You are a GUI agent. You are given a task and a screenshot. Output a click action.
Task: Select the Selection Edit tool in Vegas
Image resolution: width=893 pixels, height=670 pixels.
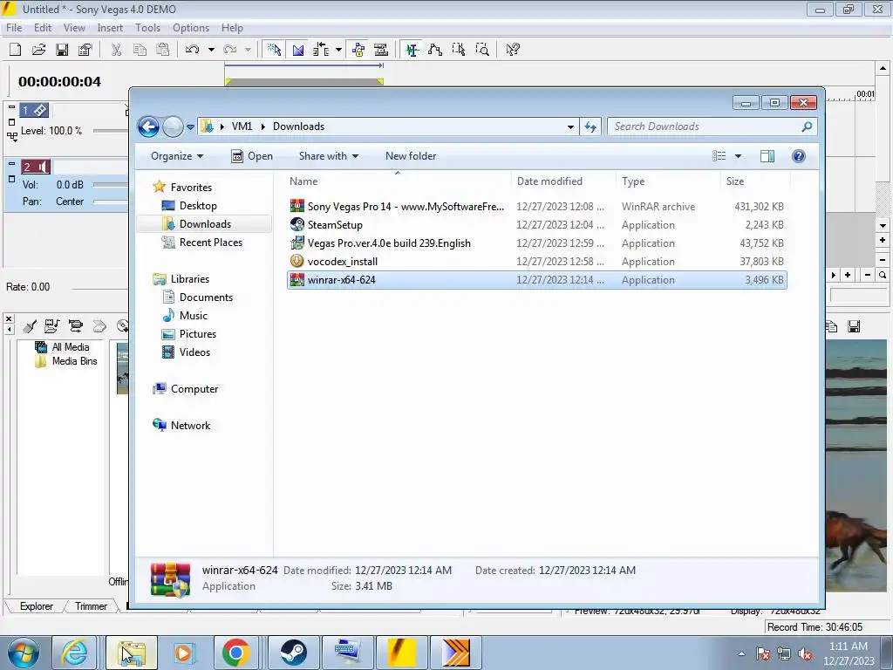(x=459, y=50)
